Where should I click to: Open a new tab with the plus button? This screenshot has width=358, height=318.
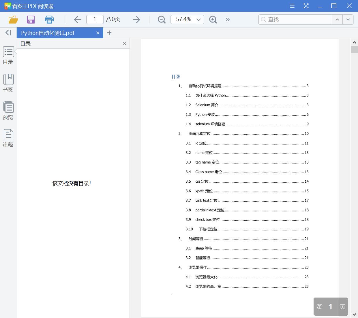point(109,33)
